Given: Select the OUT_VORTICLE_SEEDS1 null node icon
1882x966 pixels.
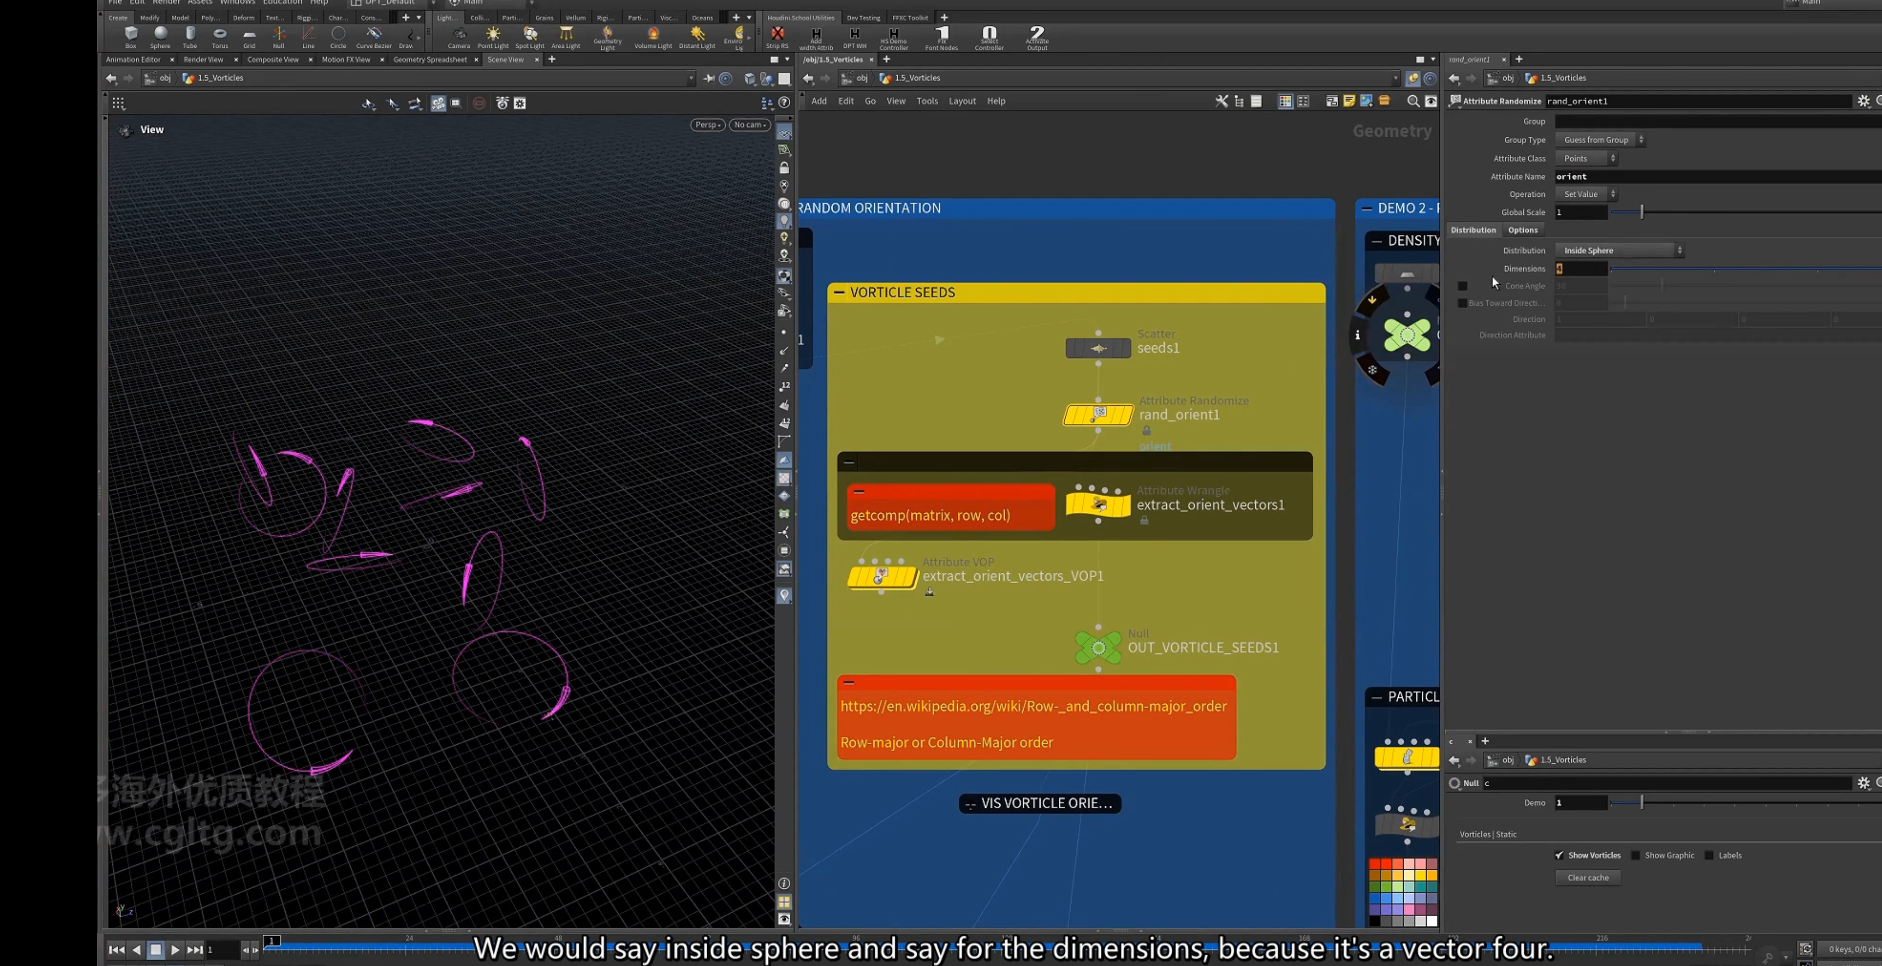Looking at the screenshot, I should 1098,647.
